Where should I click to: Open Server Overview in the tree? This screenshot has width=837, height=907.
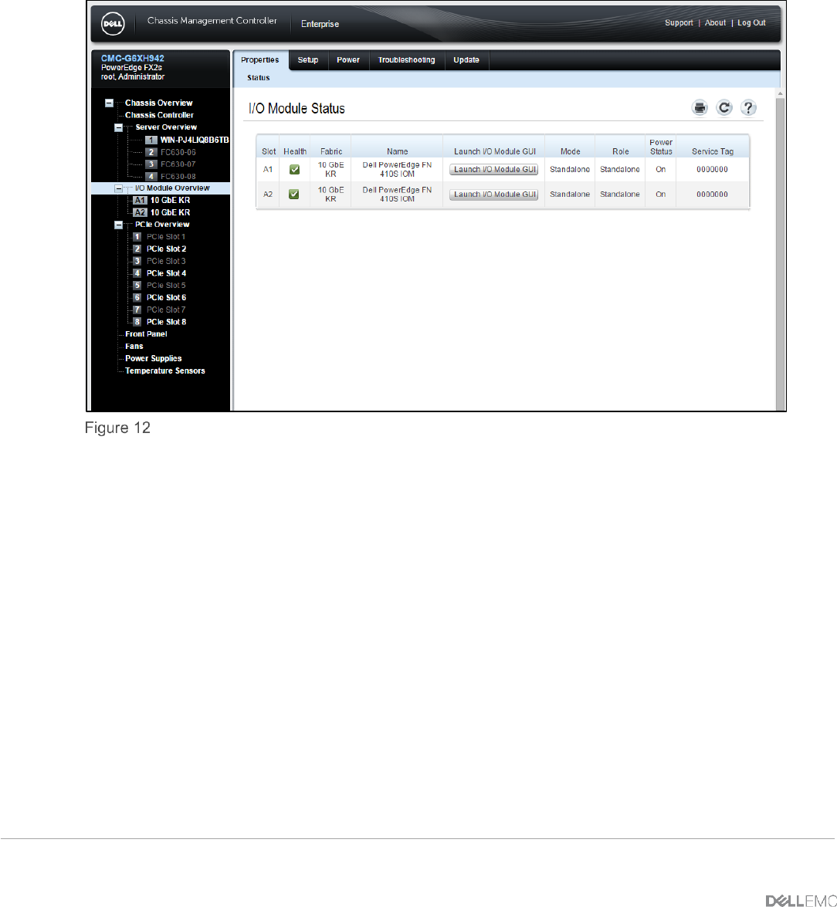(166, 127)
